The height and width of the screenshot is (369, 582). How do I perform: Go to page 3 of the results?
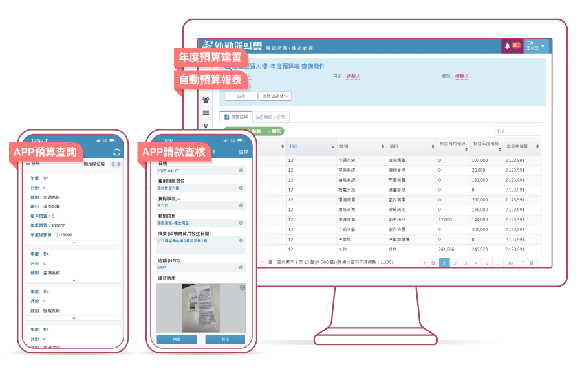(x=466, y=263)
